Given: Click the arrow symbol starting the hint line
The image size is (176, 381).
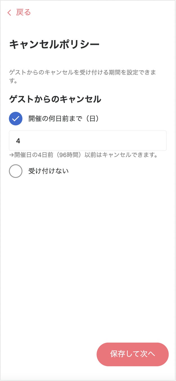Looking at the screenshot, I should pyautogui.click(x=12, y=155).
